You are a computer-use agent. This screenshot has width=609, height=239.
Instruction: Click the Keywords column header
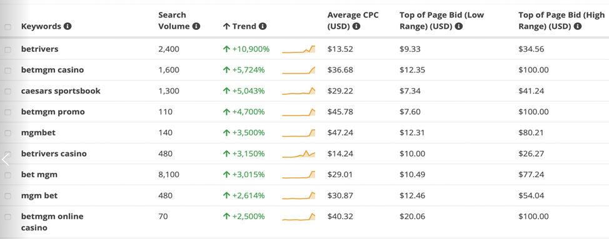coord(41,26)
